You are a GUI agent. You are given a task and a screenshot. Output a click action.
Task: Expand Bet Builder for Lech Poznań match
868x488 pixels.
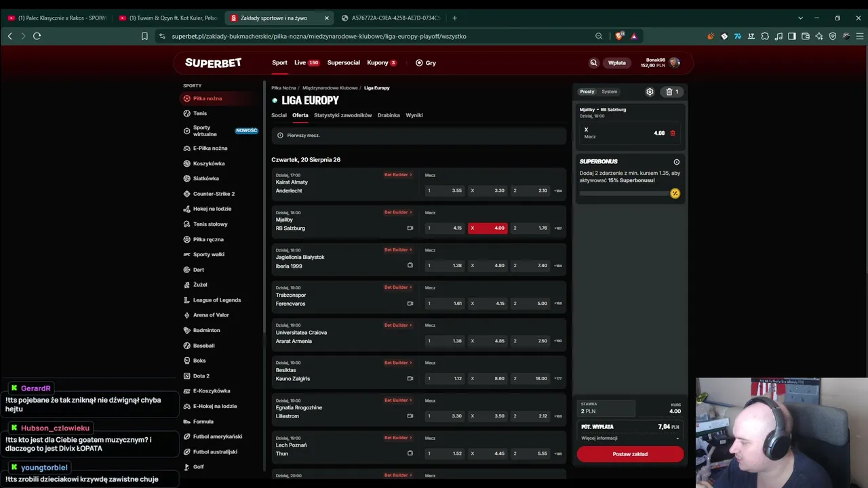pos(398,438)
